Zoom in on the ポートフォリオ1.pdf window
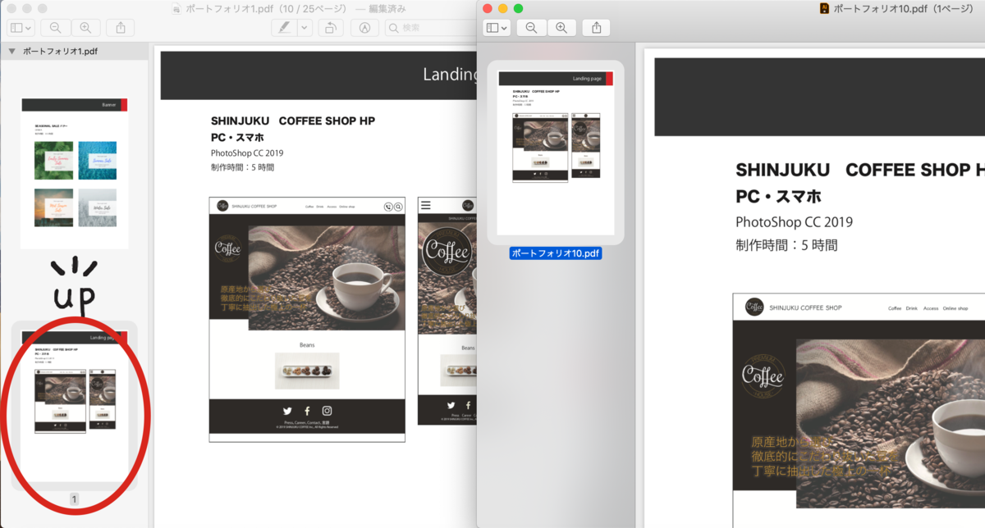Image resolution: width=985 pixels, height=528 pixels. point(85,28)
